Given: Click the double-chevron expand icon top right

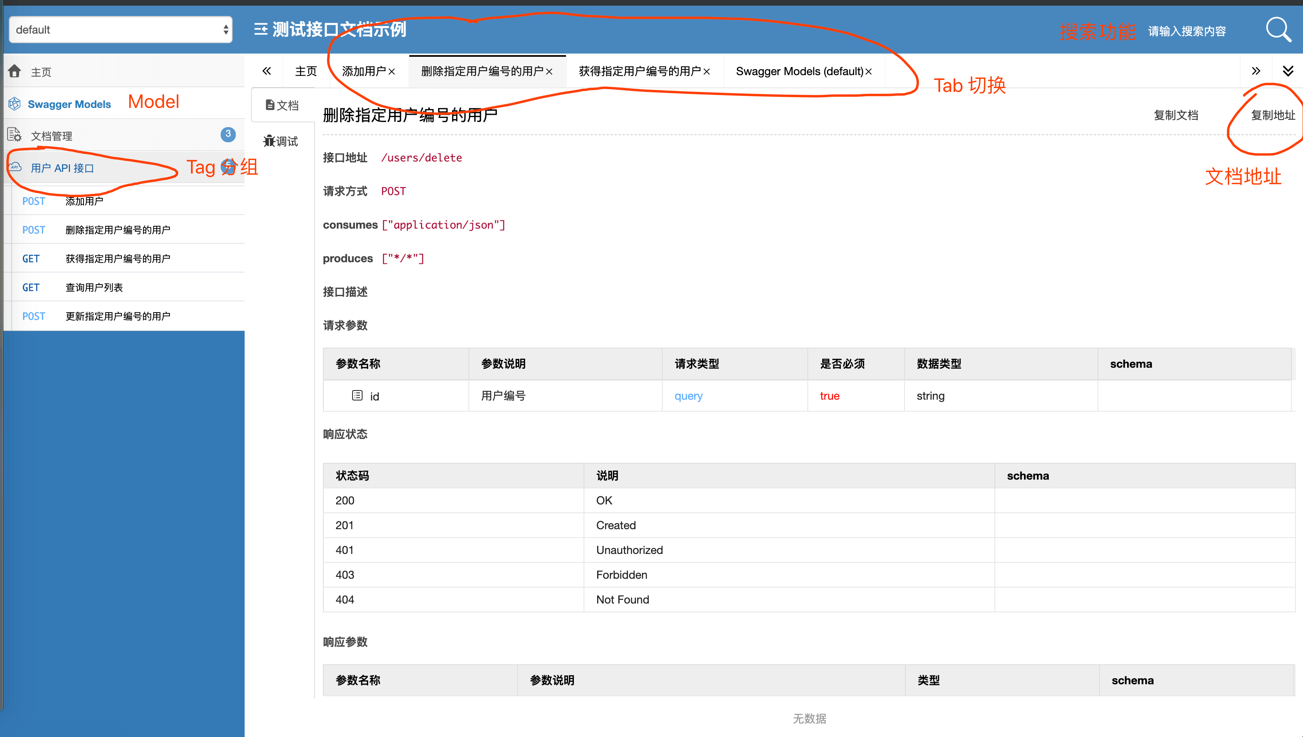Looking at the screenshot, I should [1288, 72].
